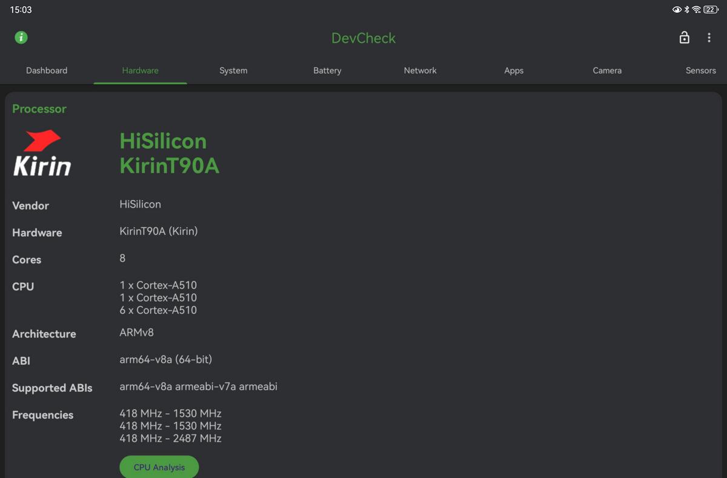Tap the supported ABIs list value
This screenshot has height=478, width=727.
pyautogui.click(x=198, y=387)
